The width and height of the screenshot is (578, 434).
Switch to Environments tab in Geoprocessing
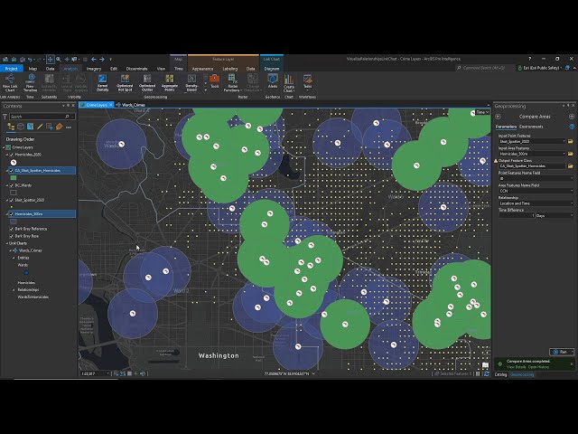(531, 127)
